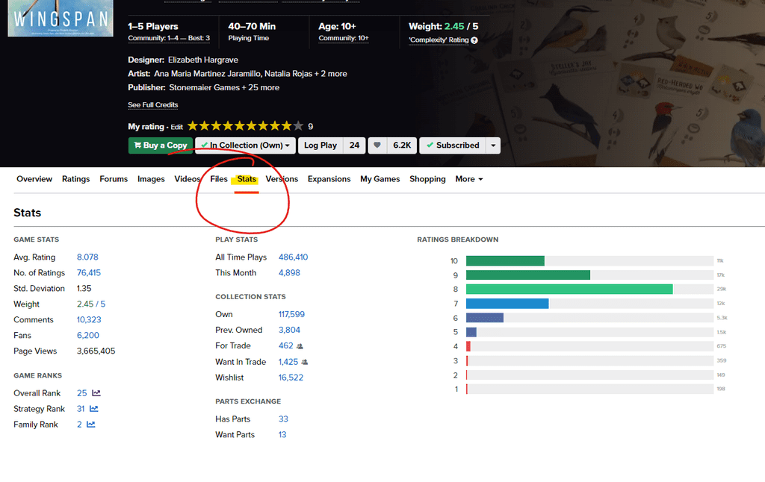Open the Expansions tab
Screen dimensions: 765x482
(x=329, y=179)
